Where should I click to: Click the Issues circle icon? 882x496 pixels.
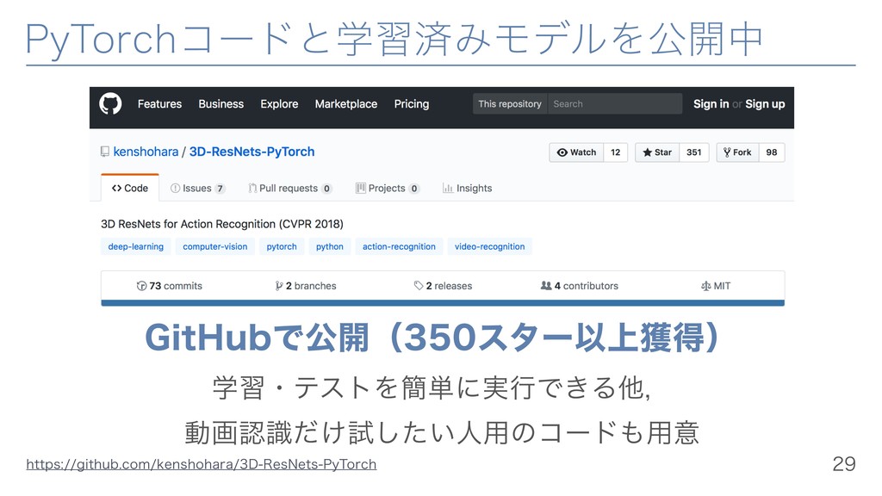click(175, 189)
